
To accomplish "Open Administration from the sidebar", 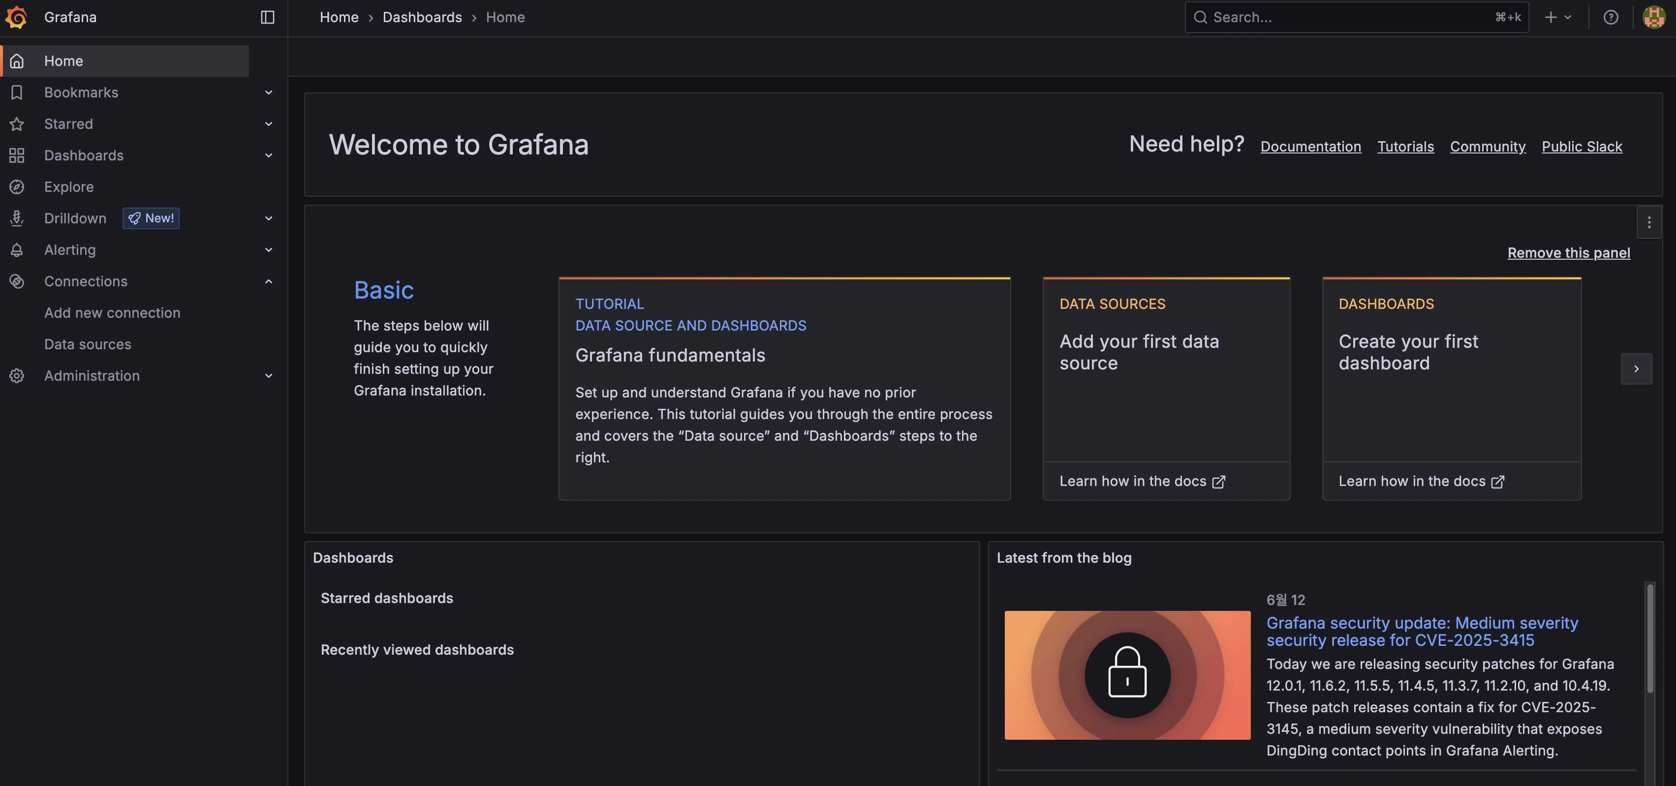I will (92, 376).
